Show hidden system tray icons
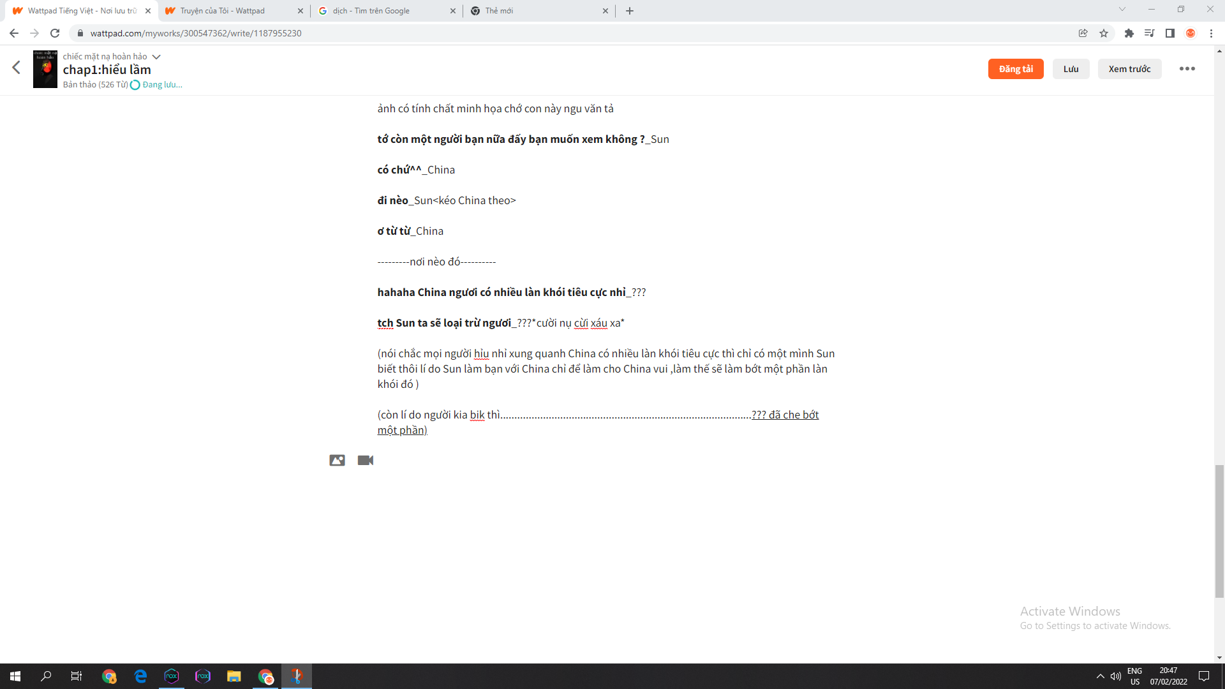The height and width of the screenshot is (689, 1225). 1100,676
